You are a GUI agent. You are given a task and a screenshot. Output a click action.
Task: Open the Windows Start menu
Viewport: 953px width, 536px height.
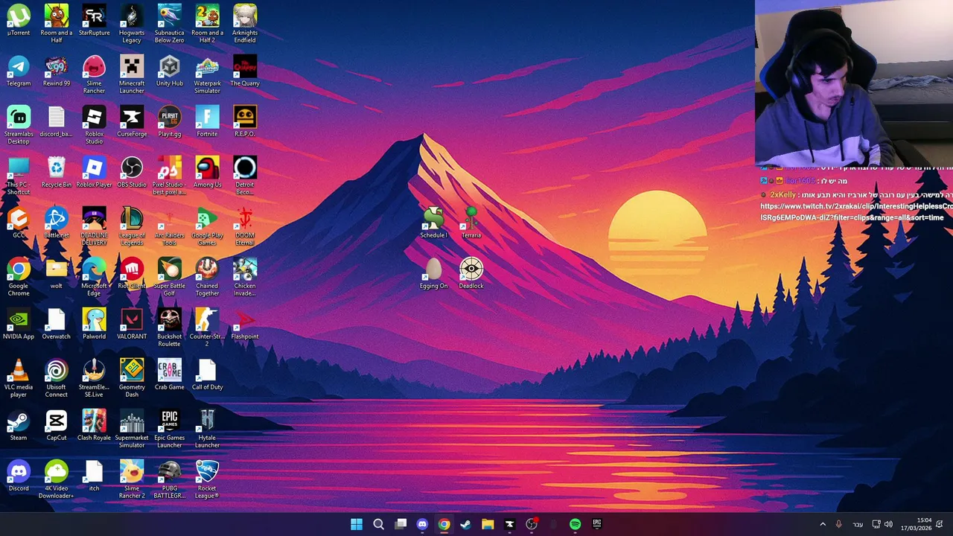[356, 524]
